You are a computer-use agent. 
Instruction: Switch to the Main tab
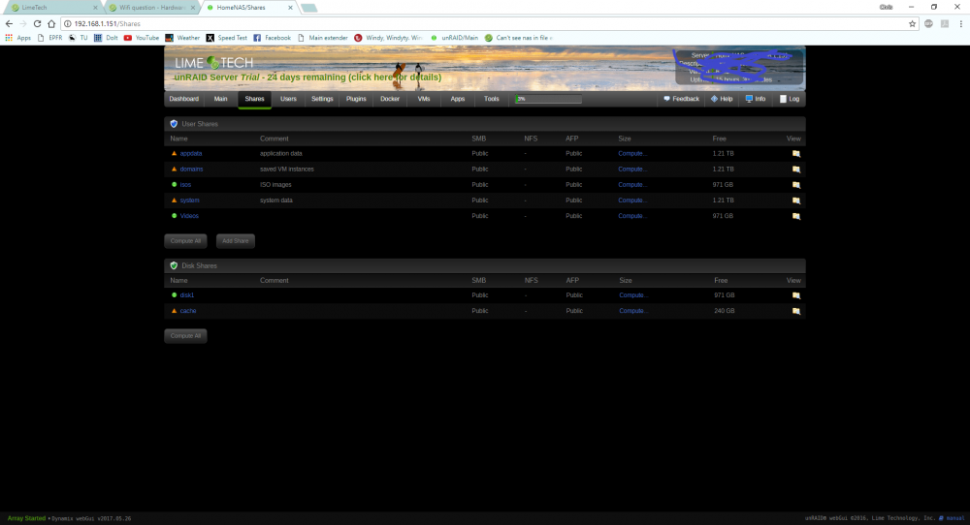(x=221, y=99)
